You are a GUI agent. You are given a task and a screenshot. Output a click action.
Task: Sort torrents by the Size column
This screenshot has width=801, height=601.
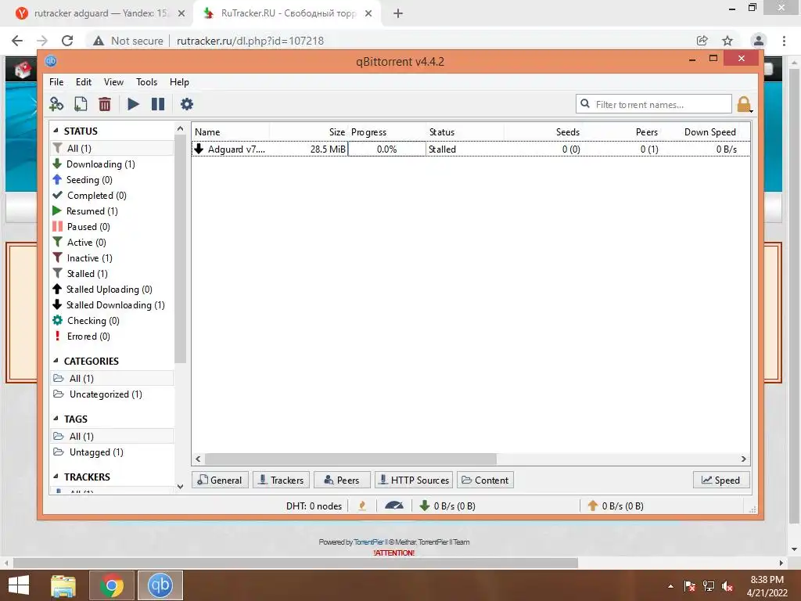pos(309,131)
